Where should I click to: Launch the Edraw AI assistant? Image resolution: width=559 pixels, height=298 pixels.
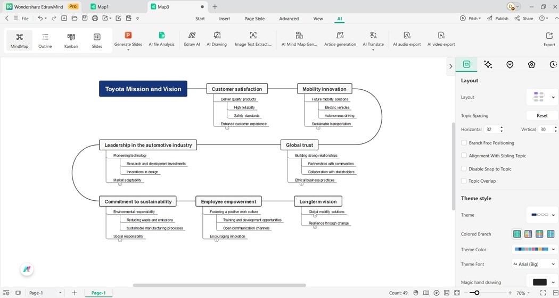[192, 39]
